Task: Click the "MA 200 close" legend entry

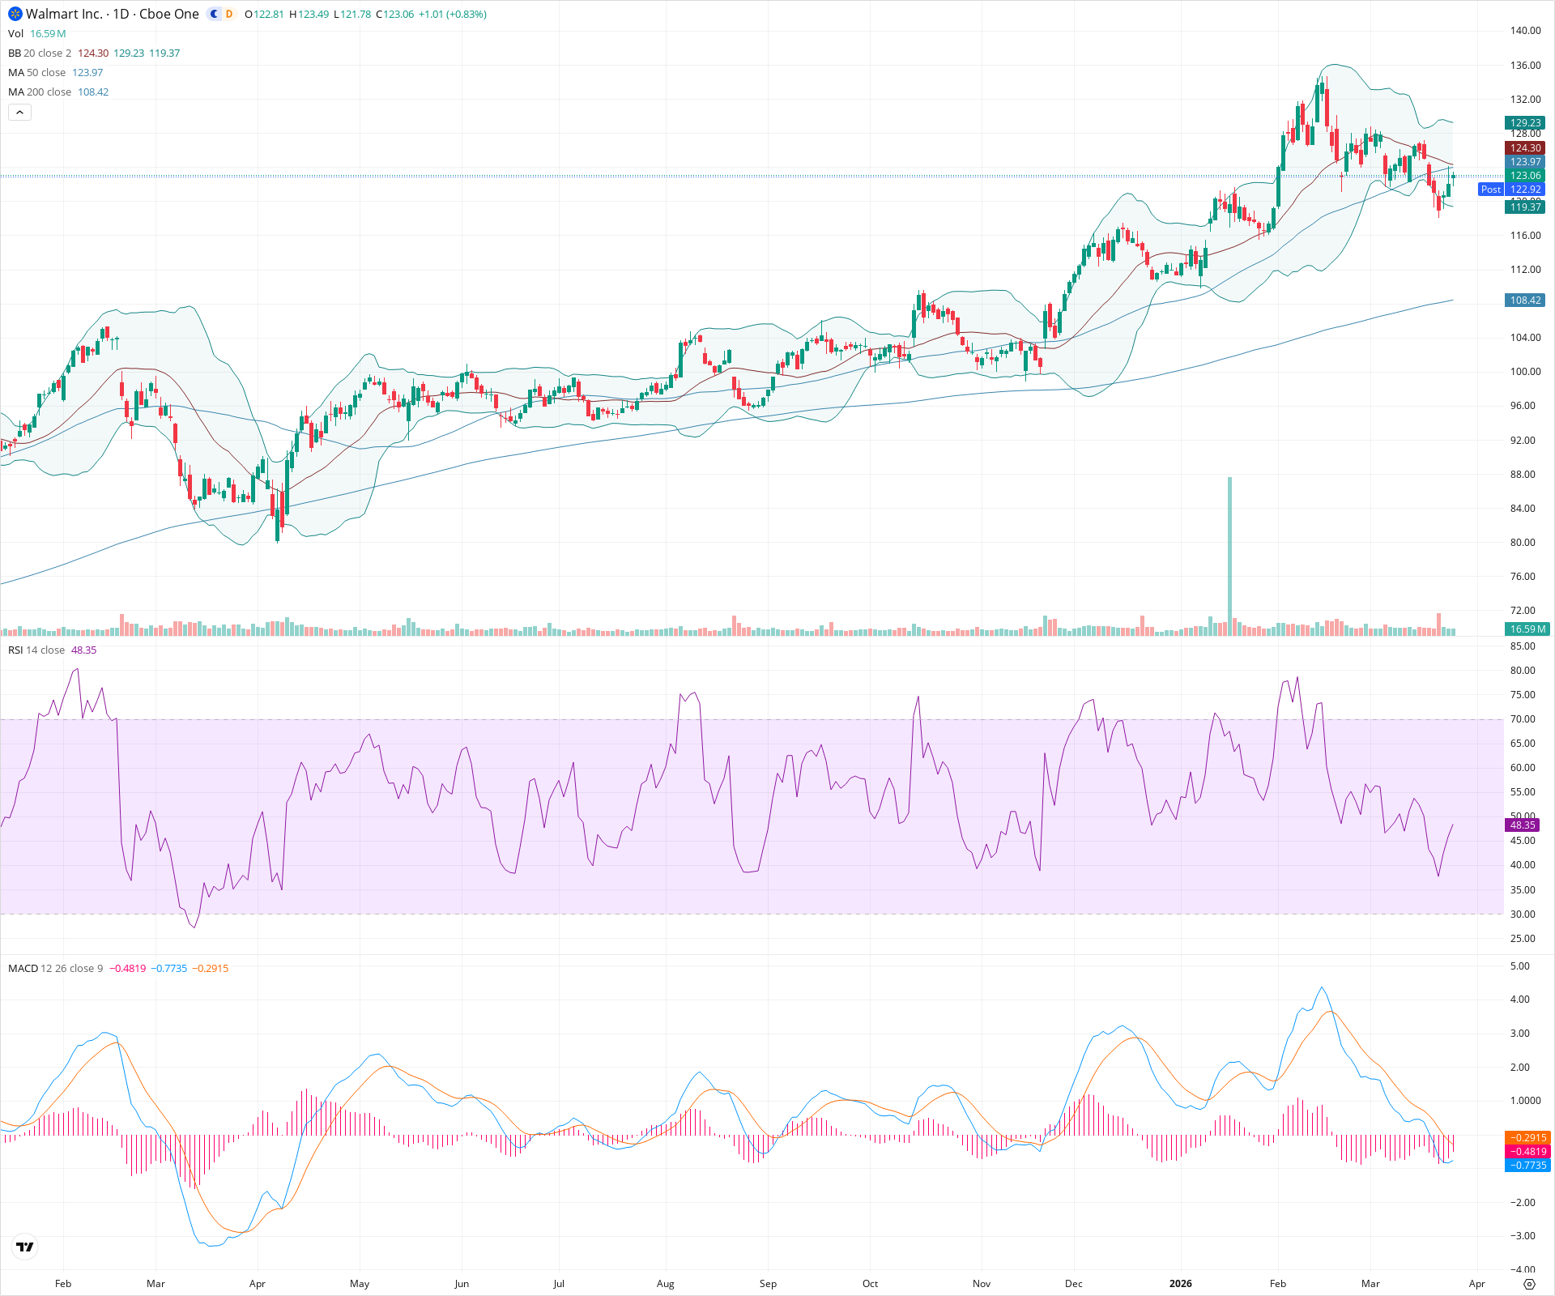Action: click(39, 92)
